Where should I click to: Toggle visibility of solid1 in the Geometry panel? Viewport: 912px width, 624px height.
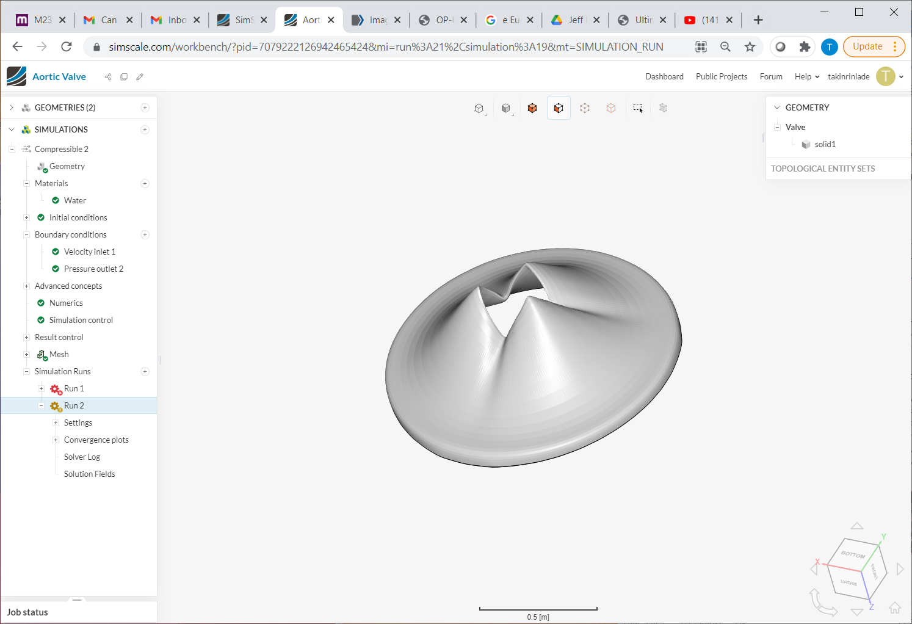click(x=806, y=144)
